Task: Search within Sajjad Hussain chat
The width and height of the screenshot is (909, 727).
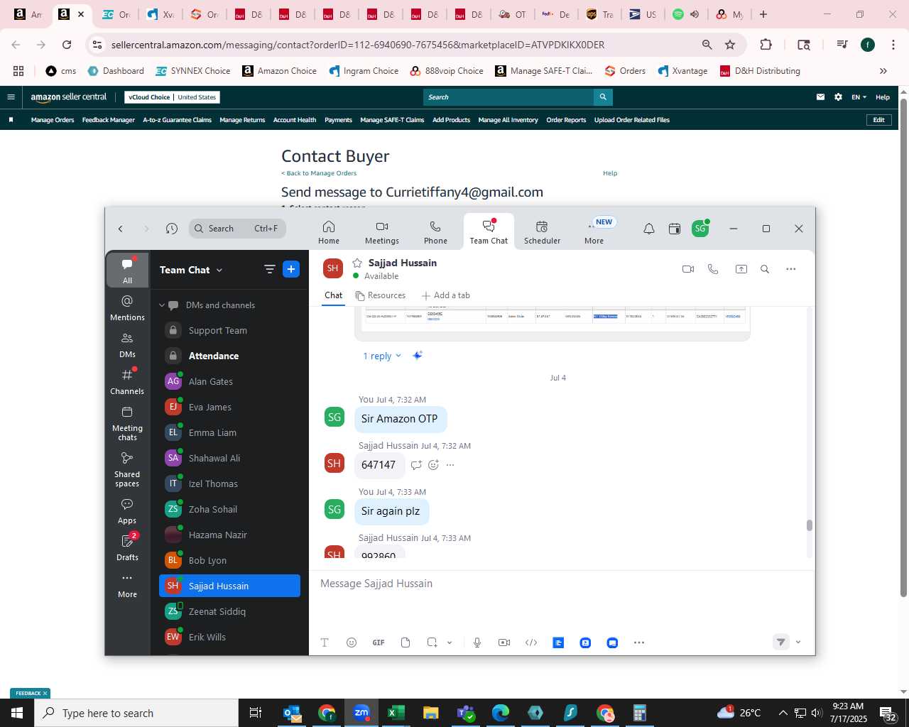Action: pos(765,269)
